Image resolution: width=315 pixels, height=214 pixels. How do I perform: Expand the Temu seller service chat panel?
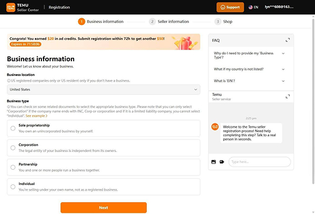point(287,97)
